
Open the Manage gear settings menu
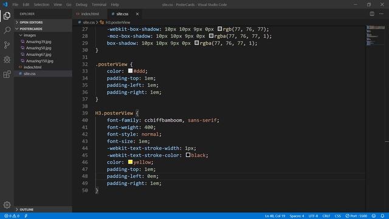pyautogui.click(x=7, y=204)
